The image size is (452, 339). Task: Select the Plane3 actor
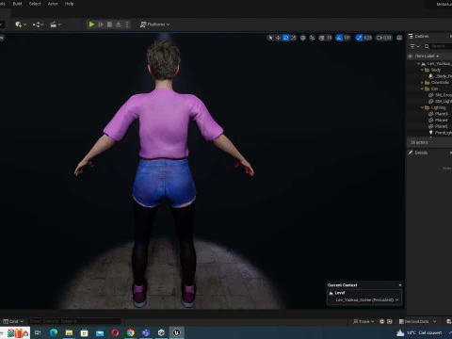coord(438,114)
